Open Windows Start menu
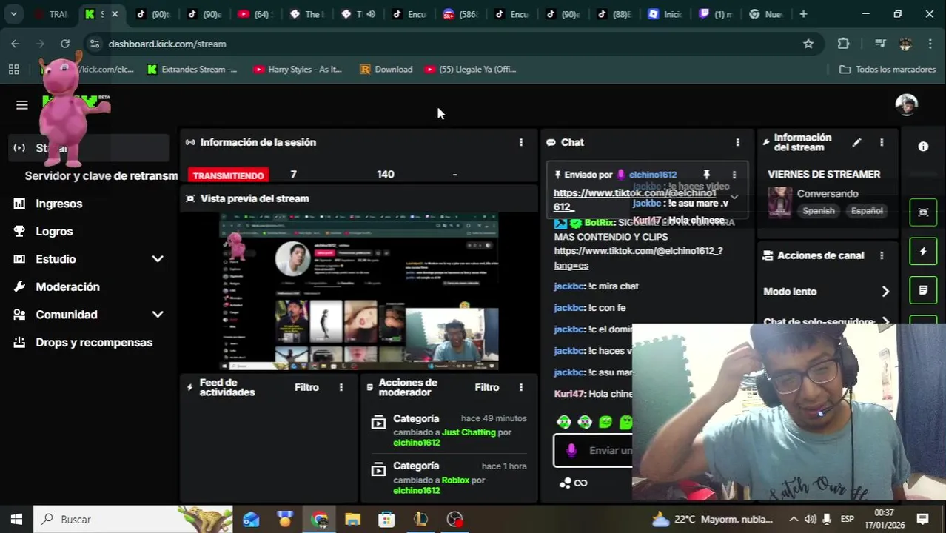Image resolution: width=946 pixels, height=533 pixels. pos(16,519)
